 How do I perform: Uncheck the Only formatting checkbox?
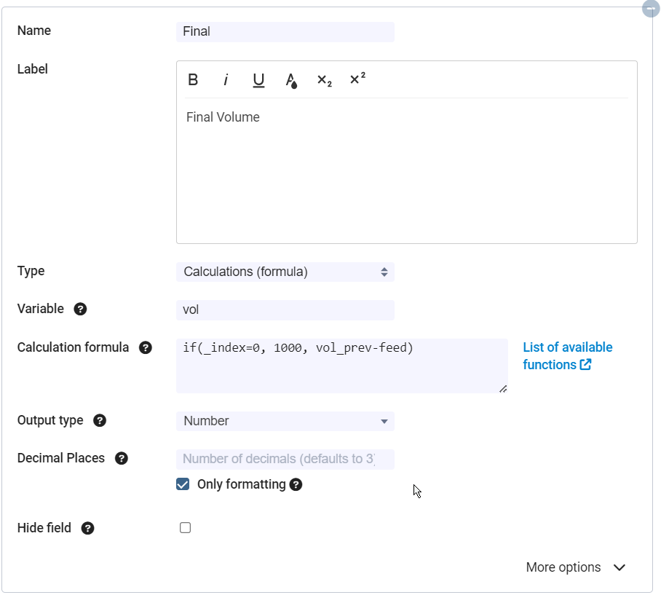[183, 484]
